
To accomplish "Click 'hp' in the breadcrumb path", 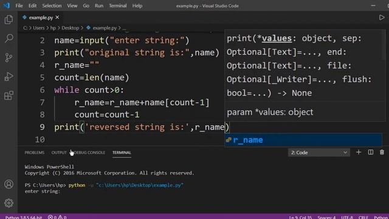I will (53, 28).
